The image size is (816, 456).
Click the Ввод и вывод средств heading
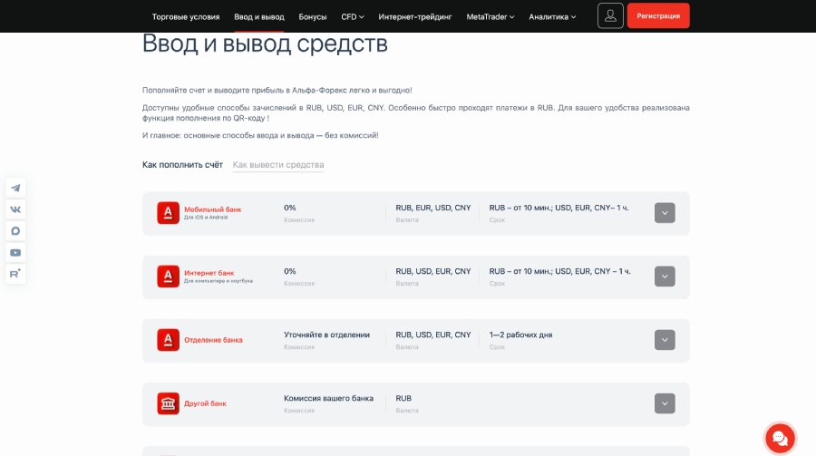[265, 44]
